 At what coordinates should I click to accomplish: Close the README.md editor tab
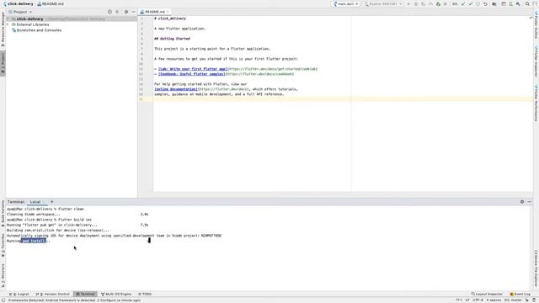coord(168,12)
